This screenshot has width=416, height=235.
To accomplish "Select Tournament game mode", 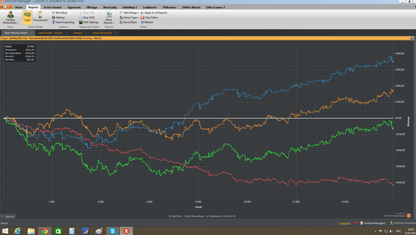I will (x=40, y=17).
